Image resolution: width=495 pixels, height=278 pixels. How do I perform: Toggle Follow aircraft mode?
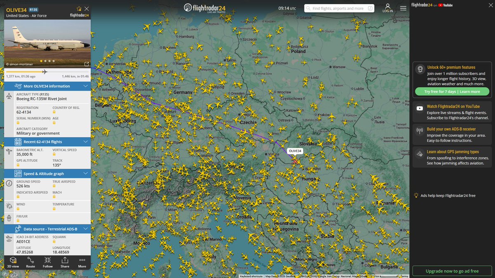click(48, 262)
